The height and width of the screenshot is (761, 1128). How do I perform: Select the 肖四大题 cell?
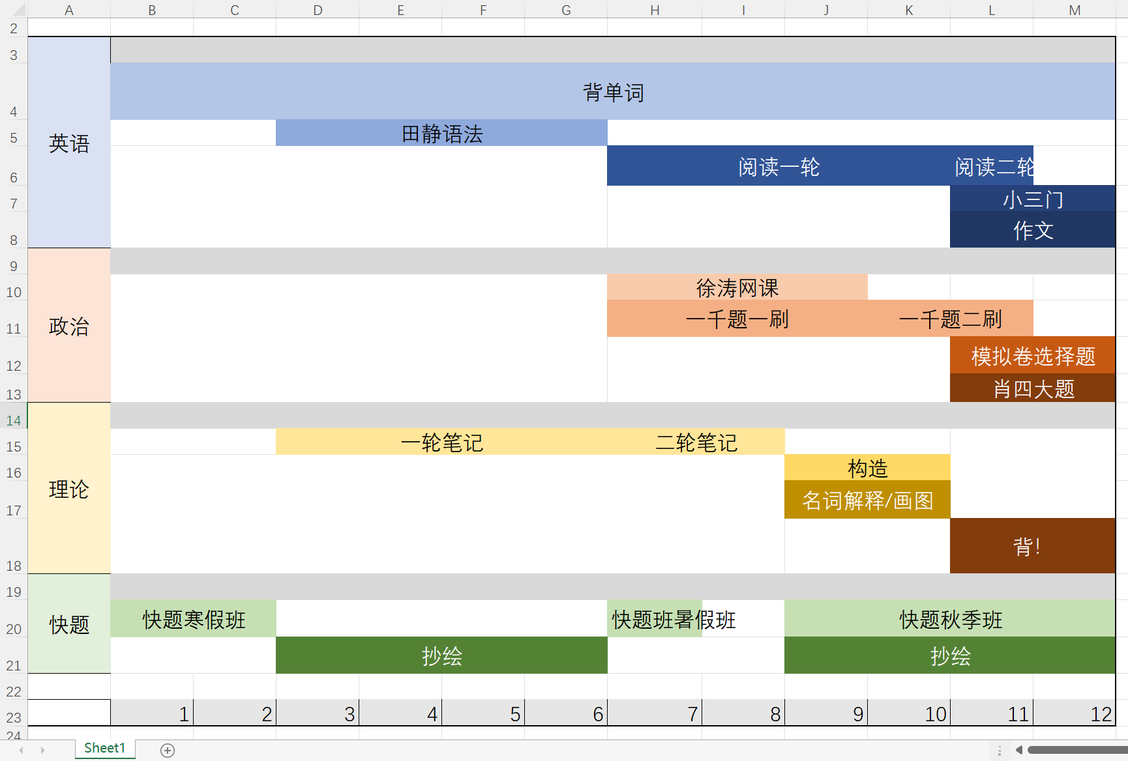(1032, 388)
